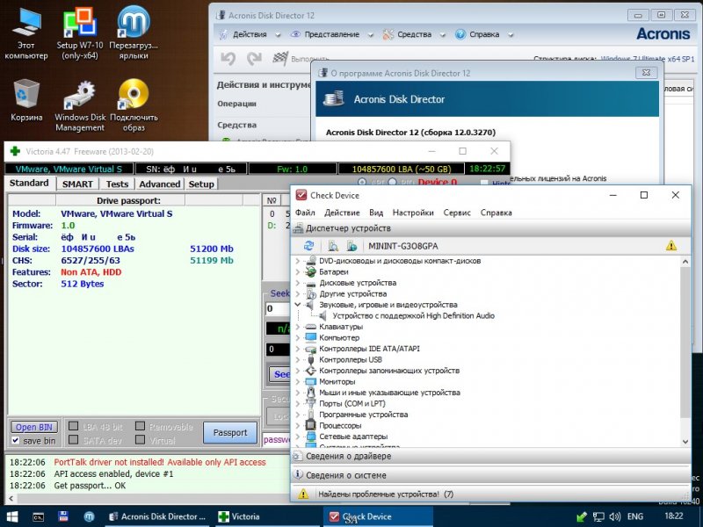Expand DVD-дисководы и дисководы компакт-дисков node
703x527 pixels.
tap(297, 261)
